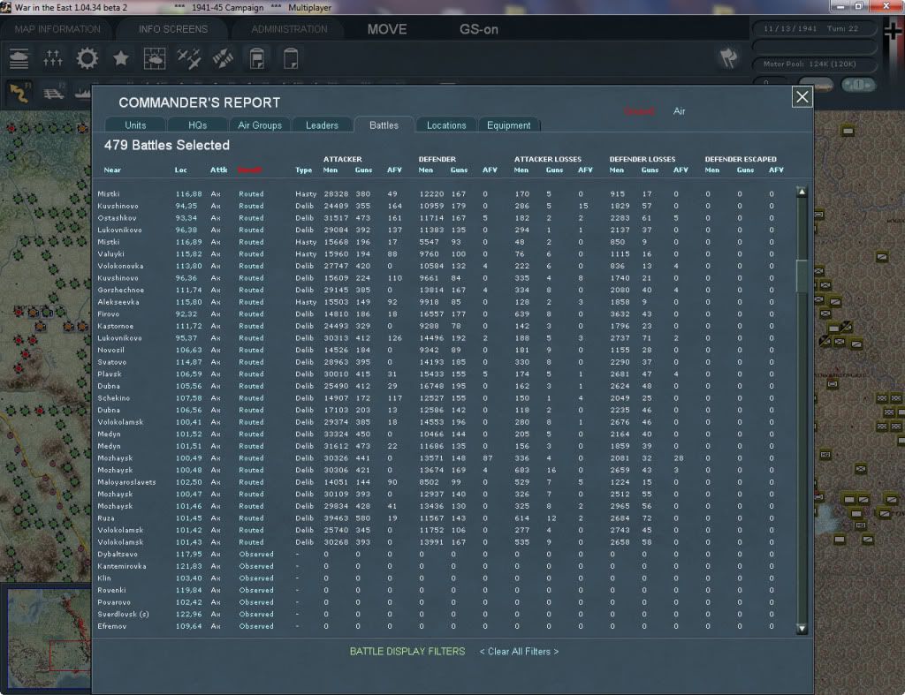Image resolution: width=905 pixels, height=695 pixels.
Task: Open the MAP INFORMATION menu tab
Action: pos(57,29)
